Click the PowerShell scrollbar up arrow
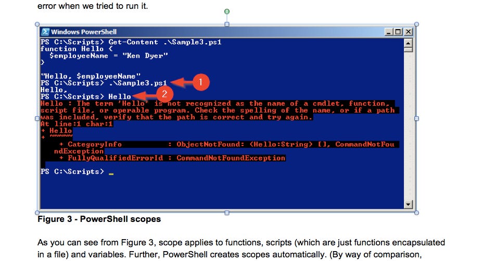 click(408, 42)
